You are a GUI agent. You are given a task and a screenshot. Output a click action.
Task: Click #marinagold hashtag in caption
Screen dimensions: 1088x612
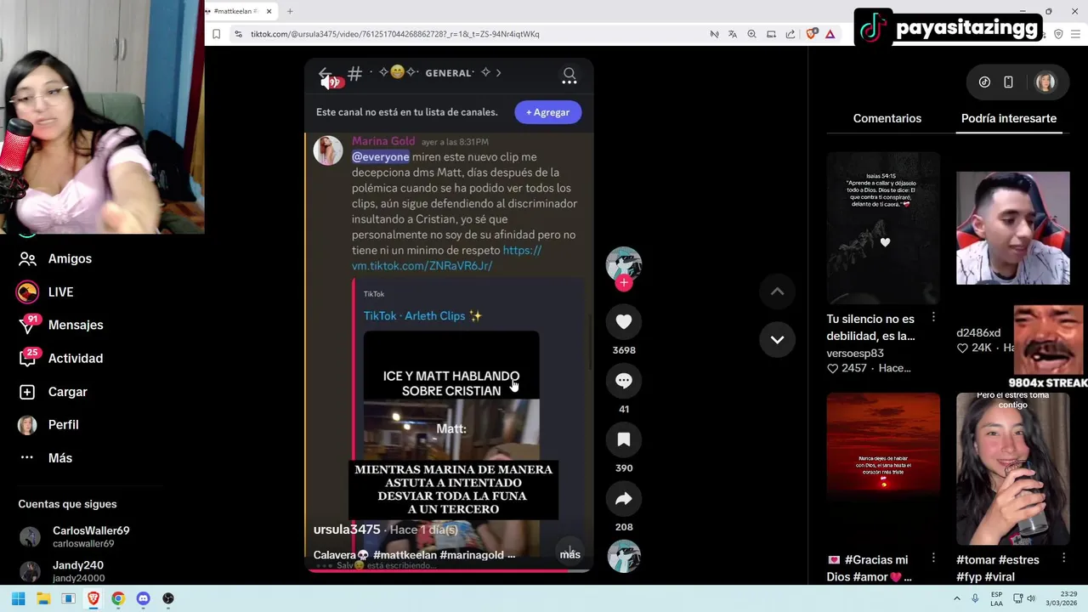(x=472, y=555)
